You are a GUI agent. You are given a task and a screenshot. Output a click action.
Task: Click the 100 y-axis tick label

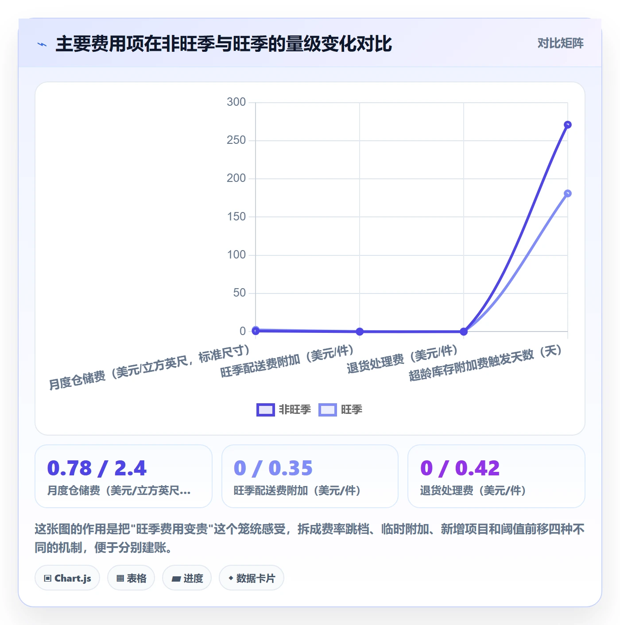pyautogui.click(x=236, y=255)
